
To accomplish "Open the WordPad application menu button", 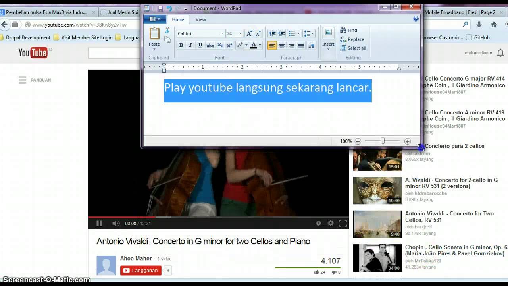I will [x=155, y=19].
